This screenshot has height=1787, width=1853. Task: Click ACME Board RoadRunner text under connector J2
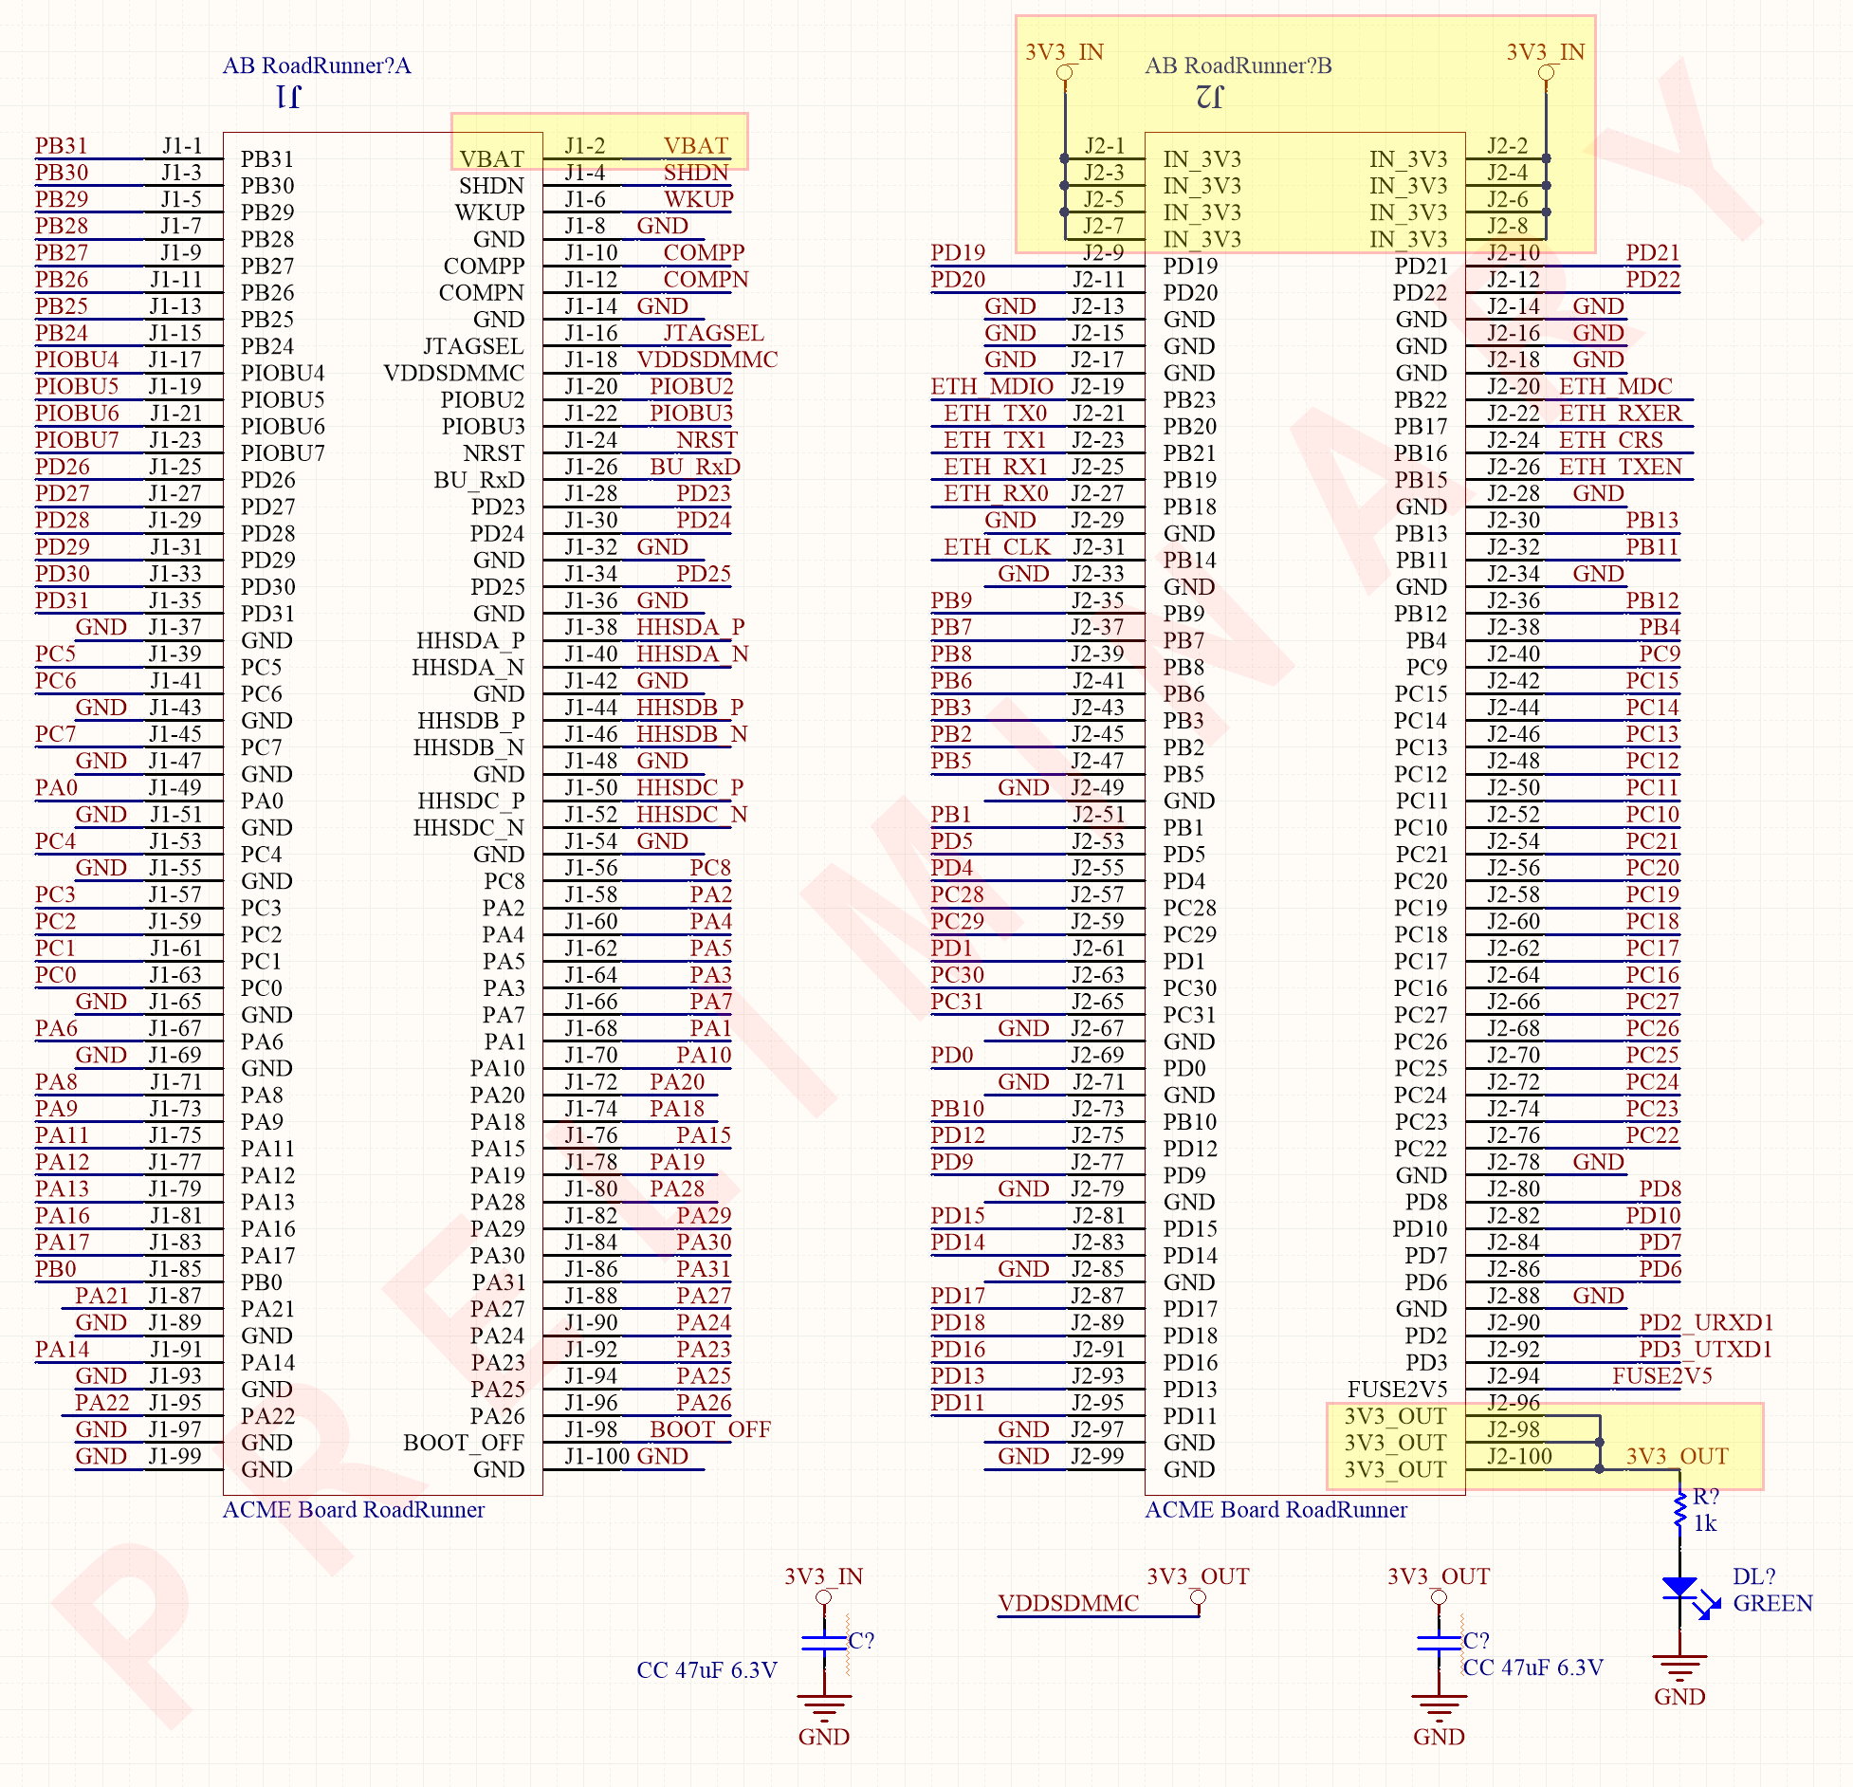tap(1276, 1509)
